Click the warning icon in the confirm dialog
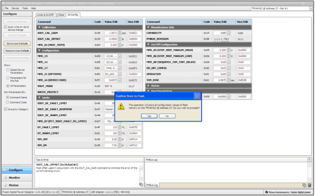Viewport: 315px width, 196px height. point(121,106)
